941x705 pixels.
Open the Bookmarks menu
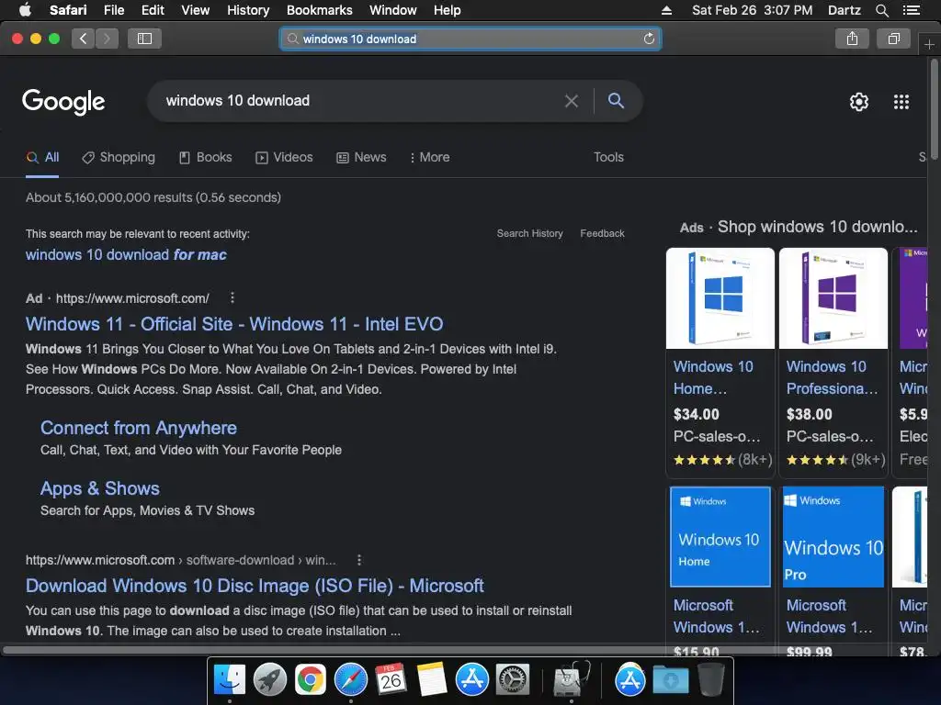click(319, 10)
